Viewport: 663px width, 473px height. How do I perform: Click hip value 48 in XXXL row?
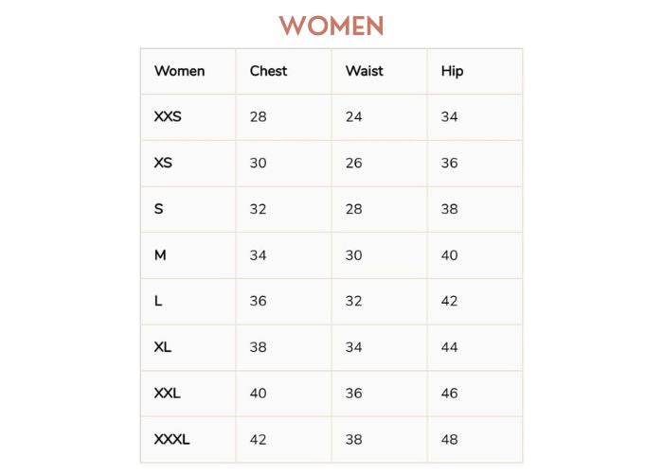click(x=449, y=439)
